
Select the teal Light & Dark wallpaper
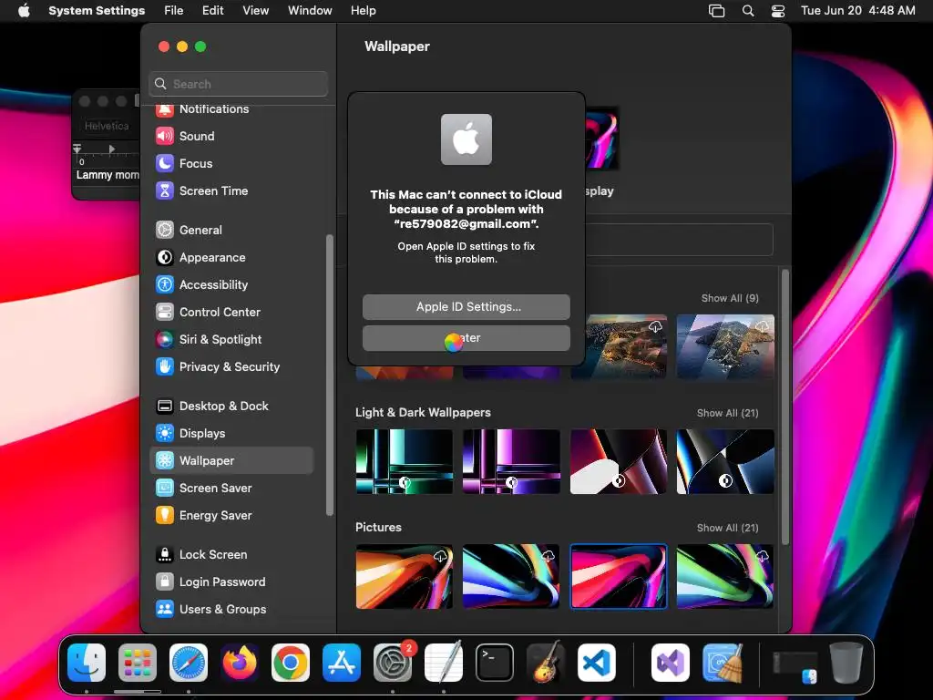tap(405, 461)
